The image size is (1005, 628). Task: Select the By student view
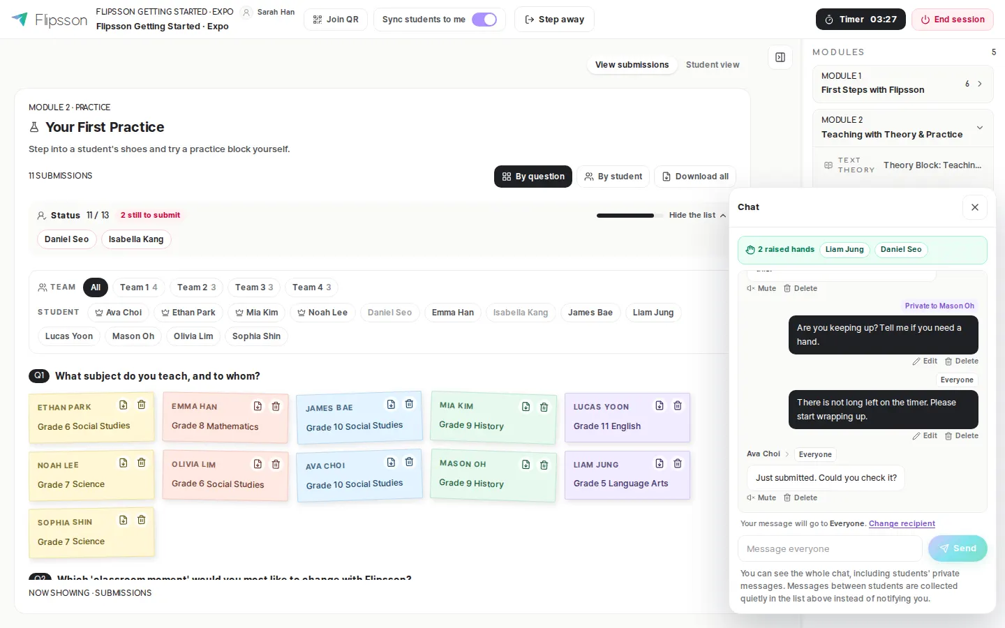pos(613,177)
